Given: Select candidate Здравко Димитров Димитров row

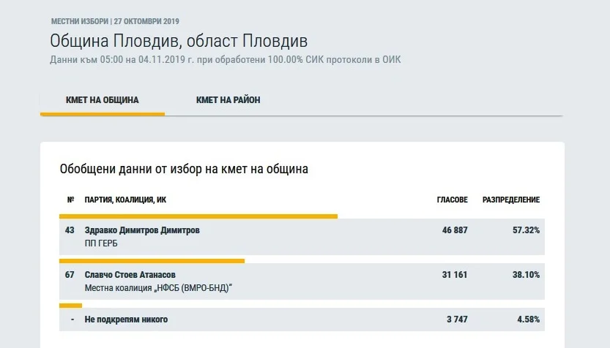Looking at the screenshot, I should [302, 237].
